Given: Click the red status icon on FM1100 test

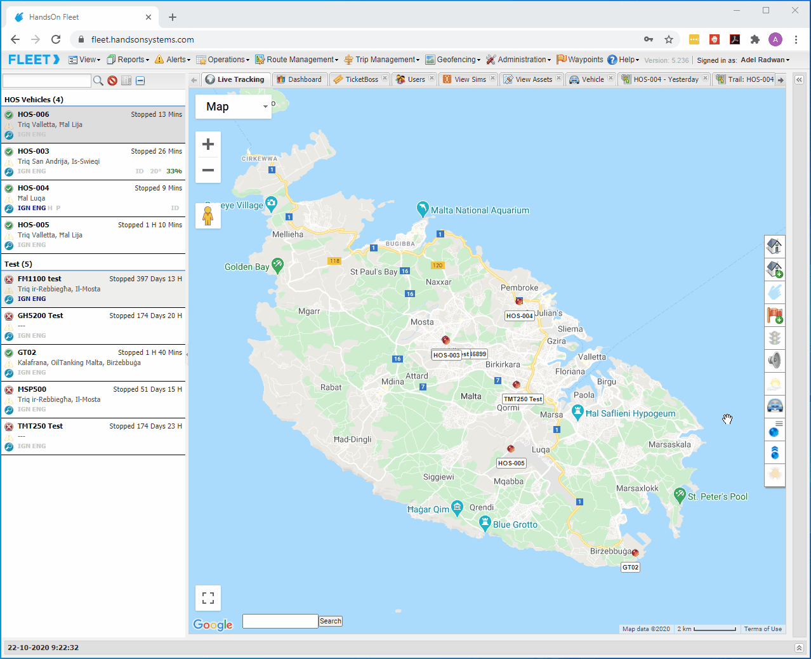Looking at the screenshot, I should point(9,279).
